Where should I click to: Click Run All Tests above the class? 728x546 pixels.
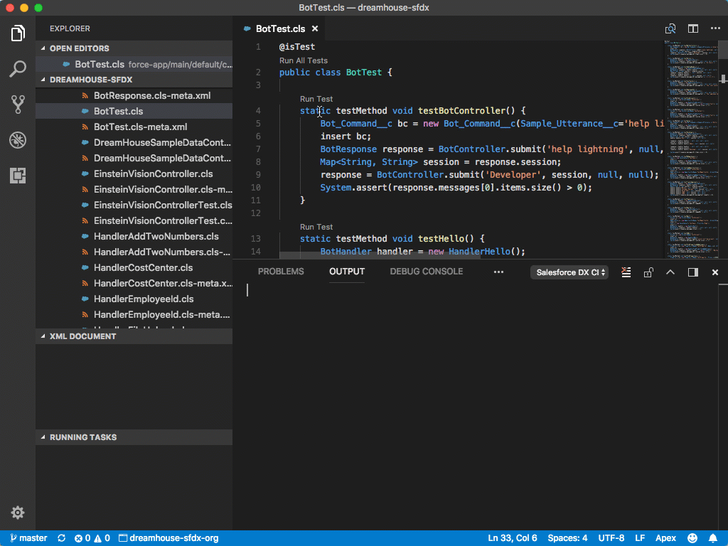click(x=302, y=60)
